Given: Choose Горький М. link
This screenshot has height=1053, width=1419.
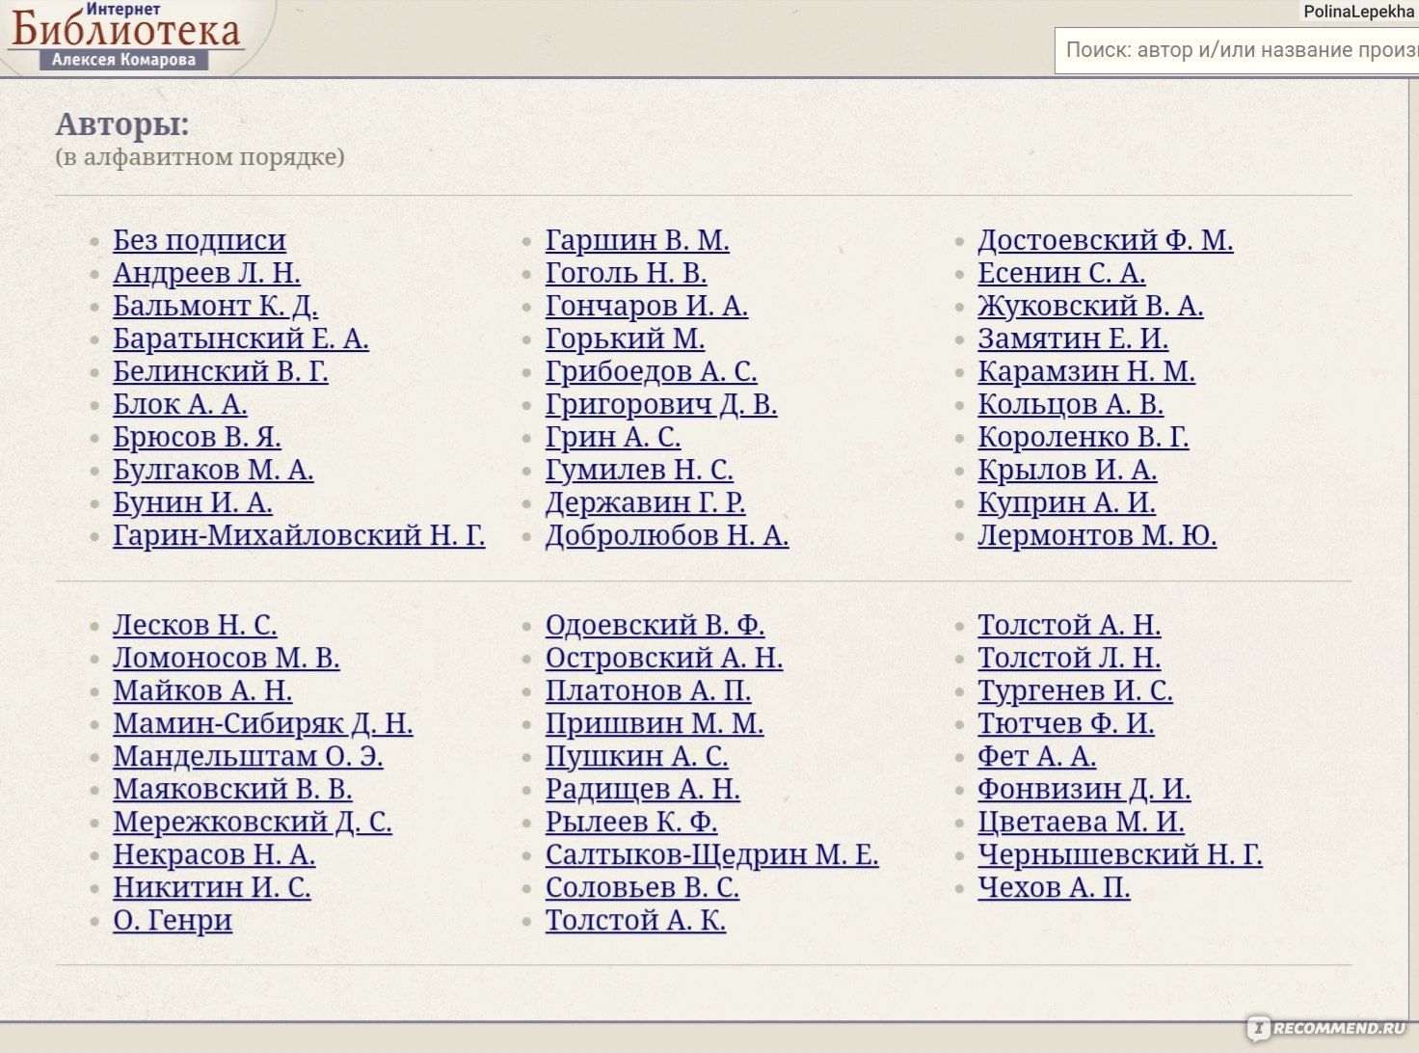Looking at the screenshot, I should pyautogui.click(x=626, y=338).
